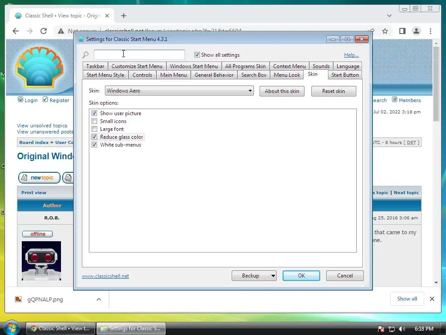Viewport: 446px width, 335px height.
Task: Open the Main Menu tab
Action: click(x=173, y=75)
